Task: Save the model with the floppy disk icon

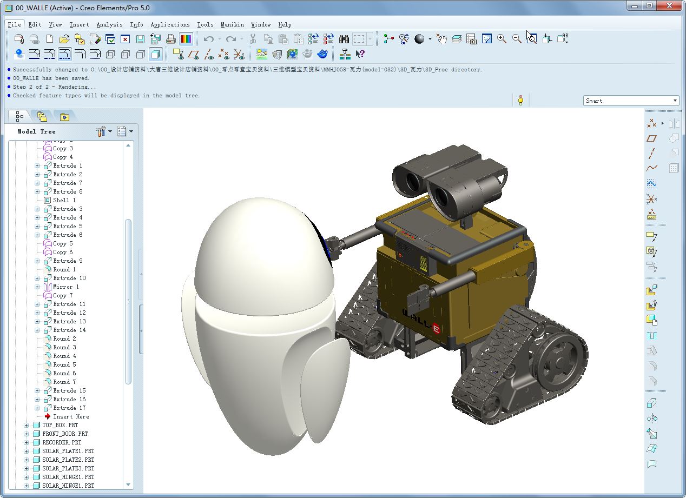Action: point(140,39)
